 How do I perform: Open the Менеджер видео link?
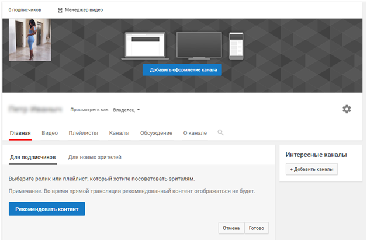tap(84, 10)
